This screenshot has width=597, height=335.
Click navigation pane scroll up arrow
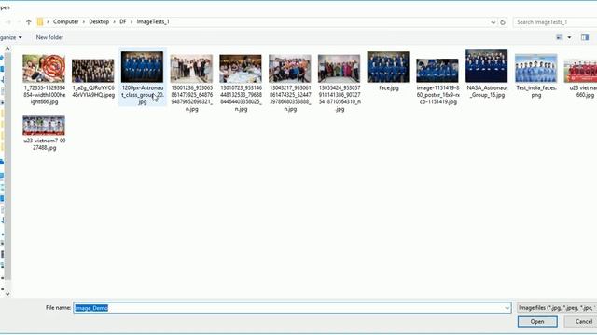[7, 49]
